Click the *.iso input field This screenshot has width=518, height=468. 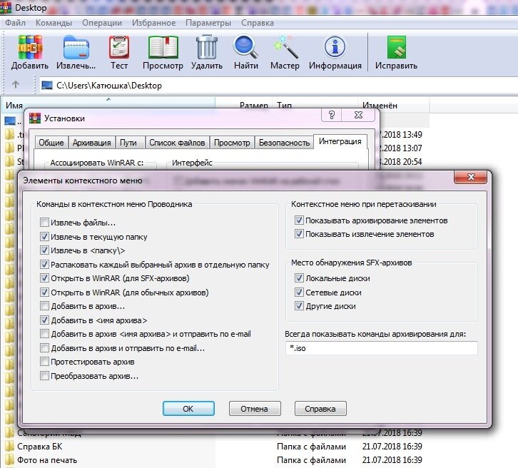point(381,348)
